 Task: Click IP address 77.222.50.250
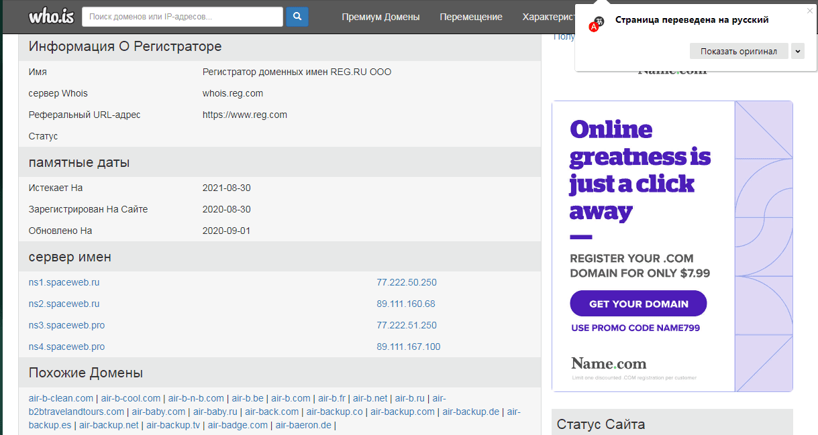click(x=406, y=282)
